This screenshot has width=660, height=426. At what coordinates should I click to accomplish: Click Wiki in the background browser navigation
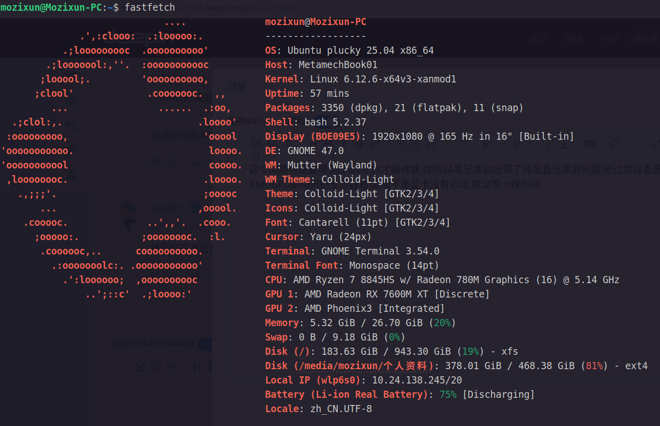point(609,38)
